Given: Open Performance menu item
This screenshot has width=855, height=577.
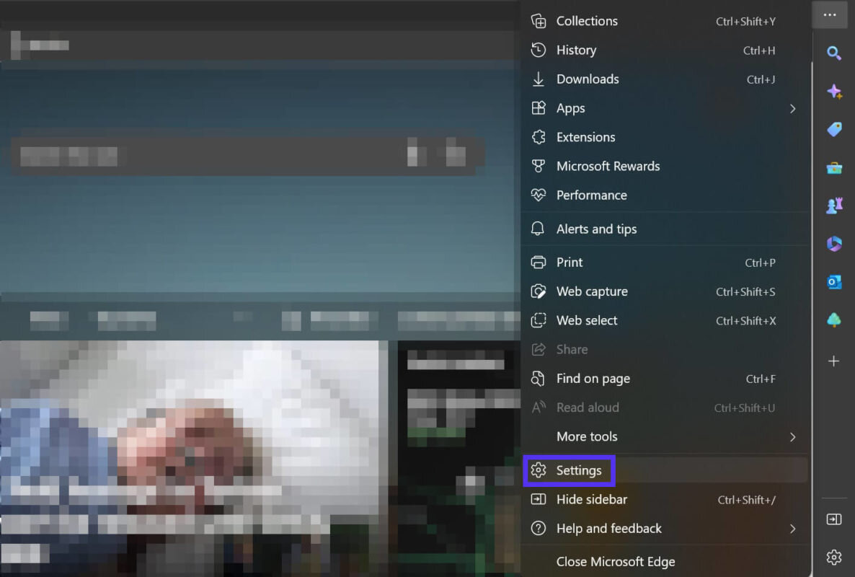Looking at the screenshot, I should click(x=664, y=195).
